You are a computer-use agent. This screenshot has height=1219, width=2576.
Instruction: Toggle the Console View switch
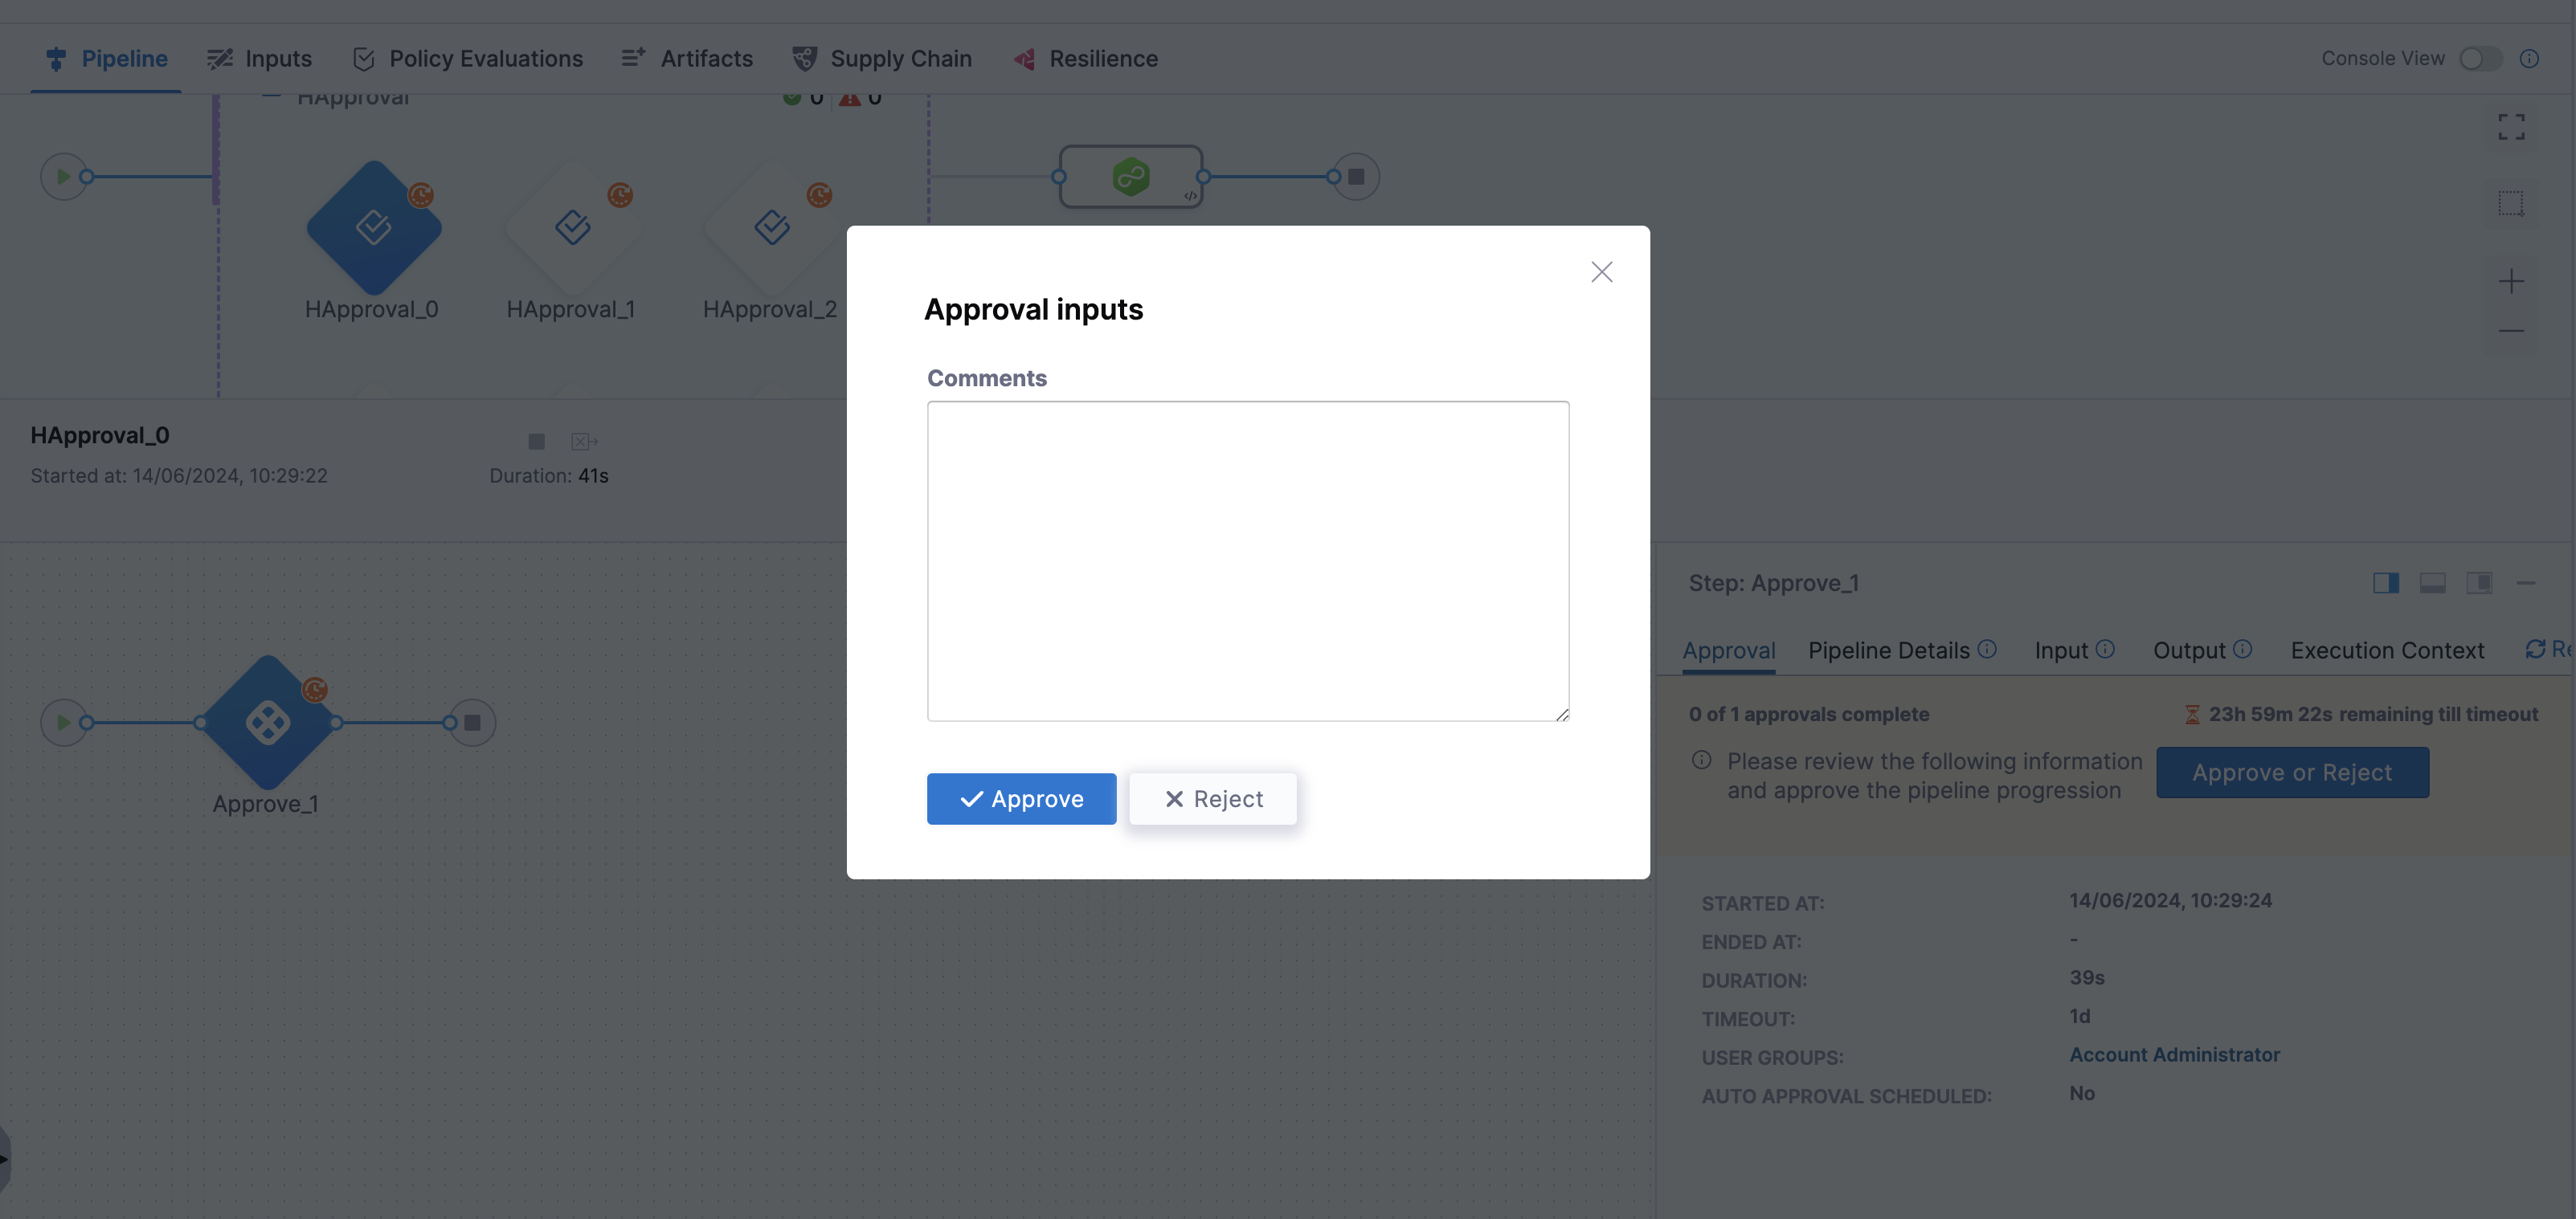point(2480,59)
